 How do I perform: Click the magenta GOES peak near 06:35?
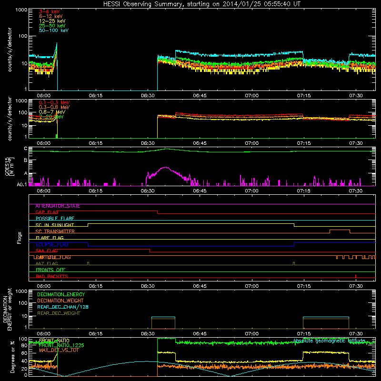pyautogui.click(x=166, y=167)
